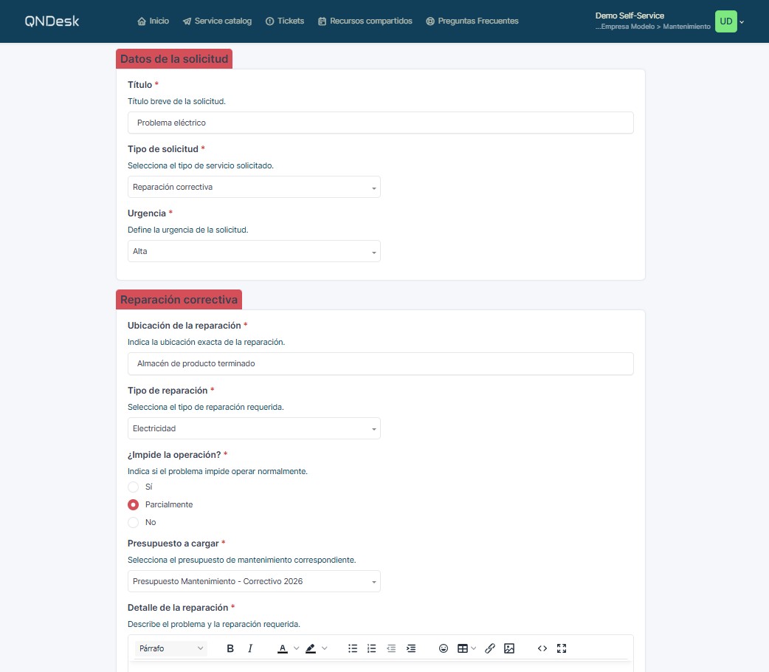This screenshot has width=769, height=672.
Task: Open the Presupuesto a cargar dropdown
Action: (254, 581)
